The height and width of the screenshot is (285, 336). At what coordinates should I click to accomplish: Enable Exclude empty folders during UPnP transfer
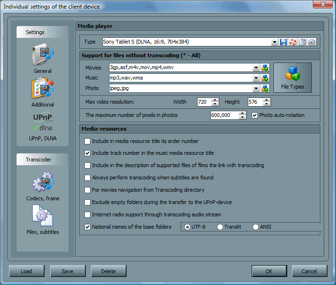pos(87,202)
